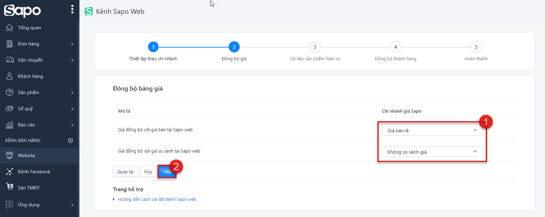Expand the Sổ quỹ submenu arrow
Screen dimensions: 545x217
point(72,109)
